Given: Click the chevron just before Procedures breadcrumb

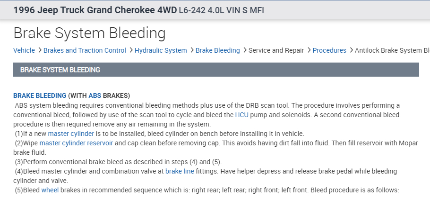Looking at the screenshot, I should pyautogui.click(x=309, y=50).
